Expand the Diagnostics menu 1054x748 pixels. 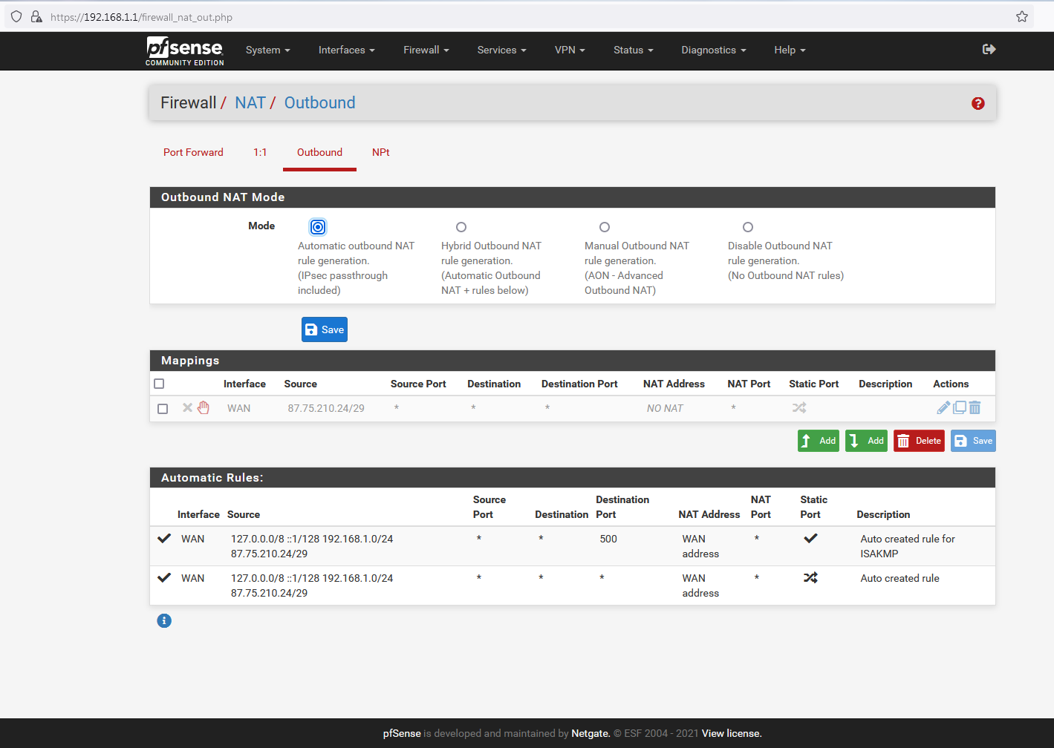pyautogui.click(x=714, y=50)
